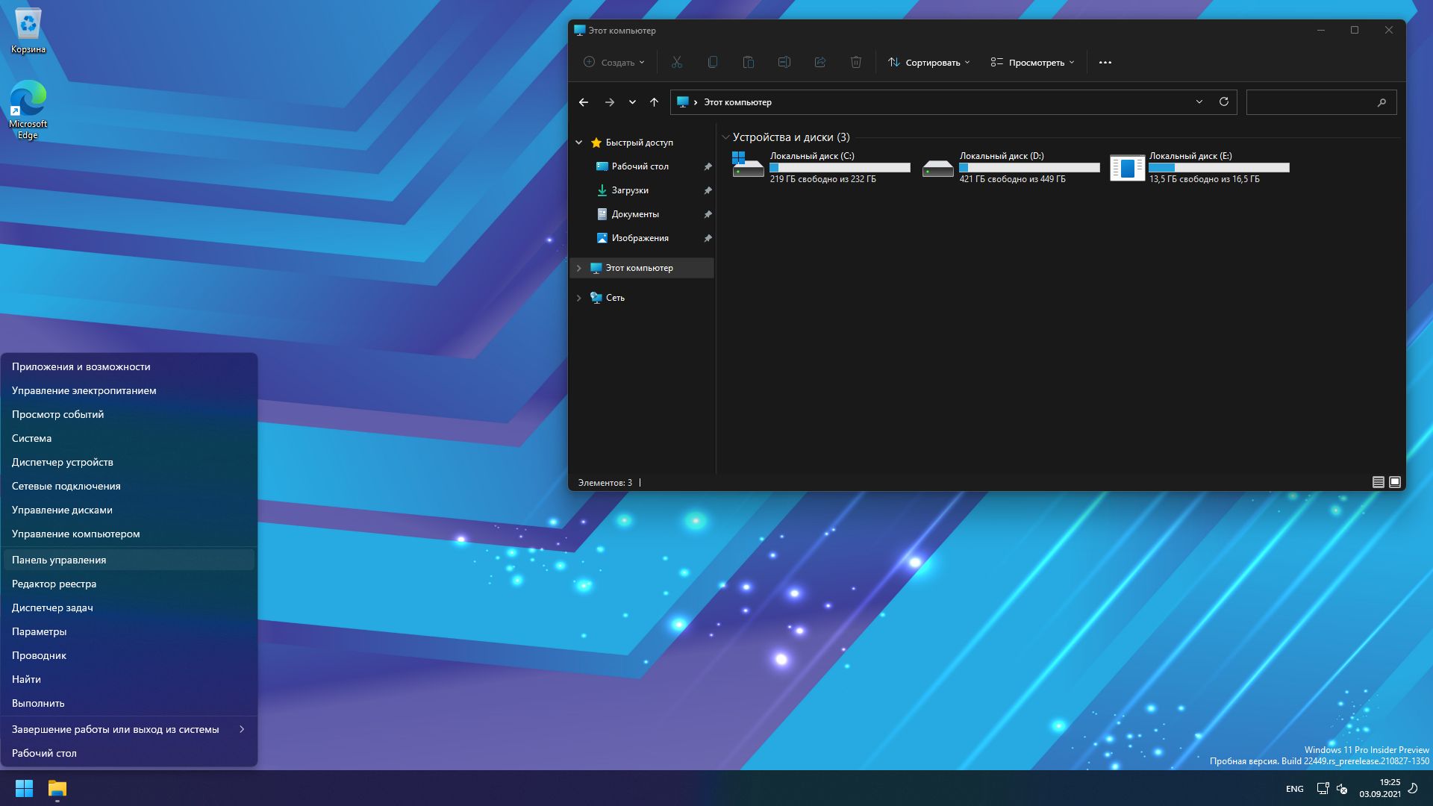Click the Cut scissors icon in the toolbar

point(677,63)
